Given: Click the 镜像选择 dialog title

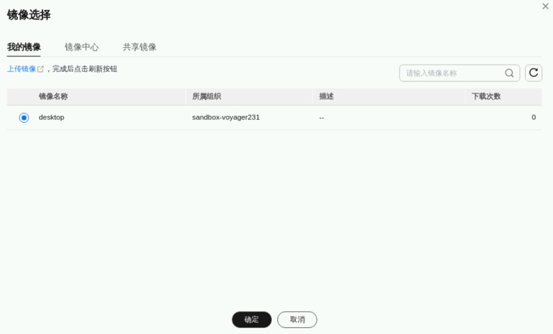Looking at the screenshot, I should click(x=28, y=14).
